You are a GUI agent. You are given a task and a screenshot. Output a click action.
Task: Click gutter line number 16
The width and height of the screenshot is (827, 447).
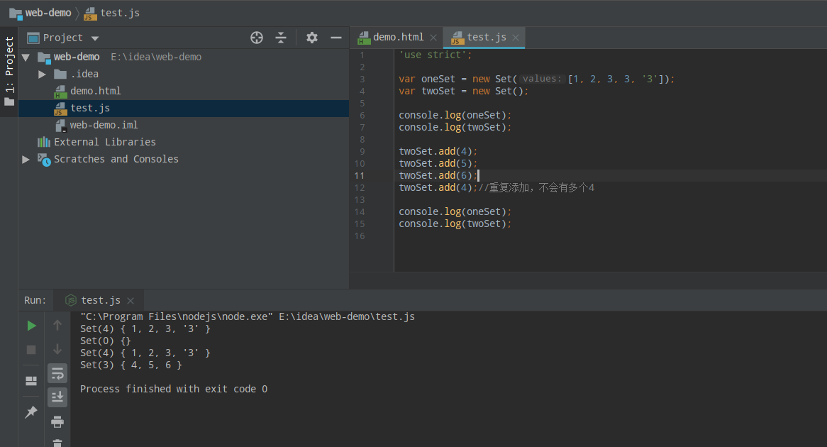(359, 236)
